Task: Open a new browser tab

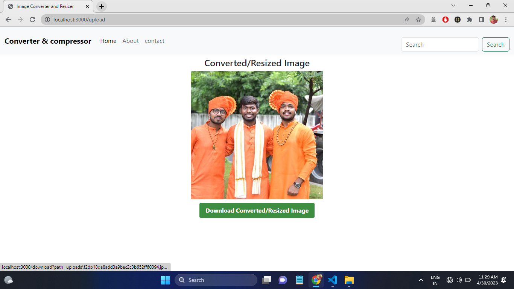Action: pyautogui.click(x=102, y=6)
